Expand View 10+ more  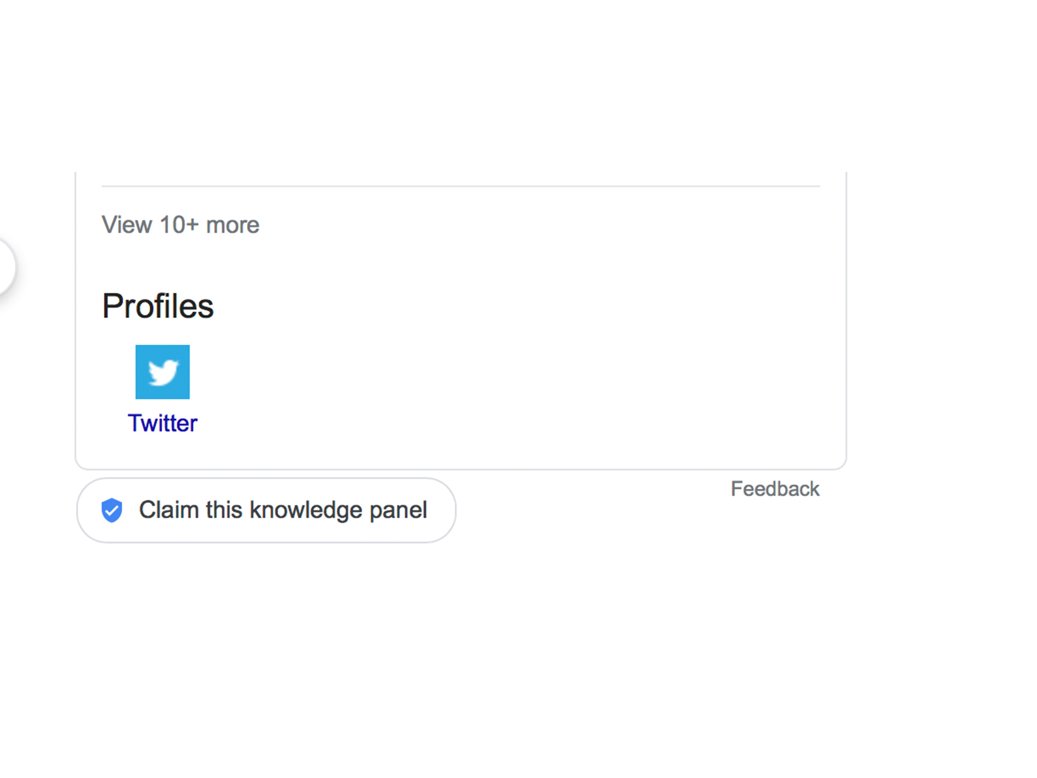(x=180, y=225)
